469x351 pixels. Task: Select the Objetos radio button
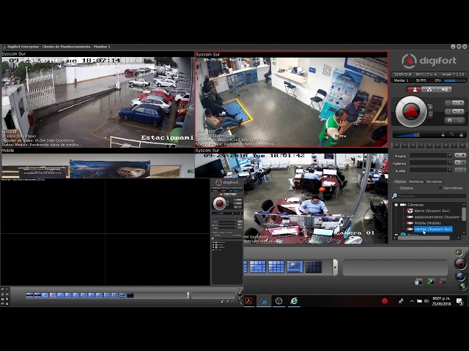tap(396, 188)
